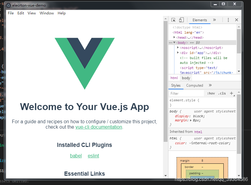Click the display: block property
This screenshot has height=185, width=251.
click(190, 116)
